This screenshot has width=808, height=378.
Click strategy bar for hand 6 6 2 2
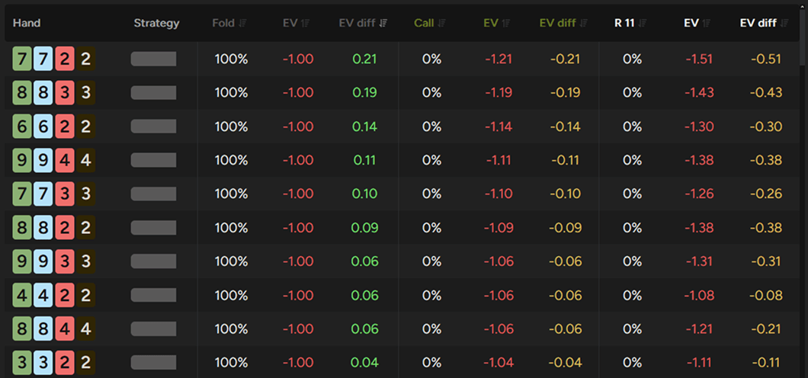(153, 127)
